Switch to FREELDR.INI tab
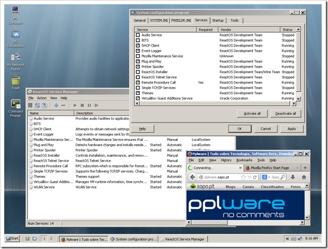328x249 pixels. click(181, 21)
